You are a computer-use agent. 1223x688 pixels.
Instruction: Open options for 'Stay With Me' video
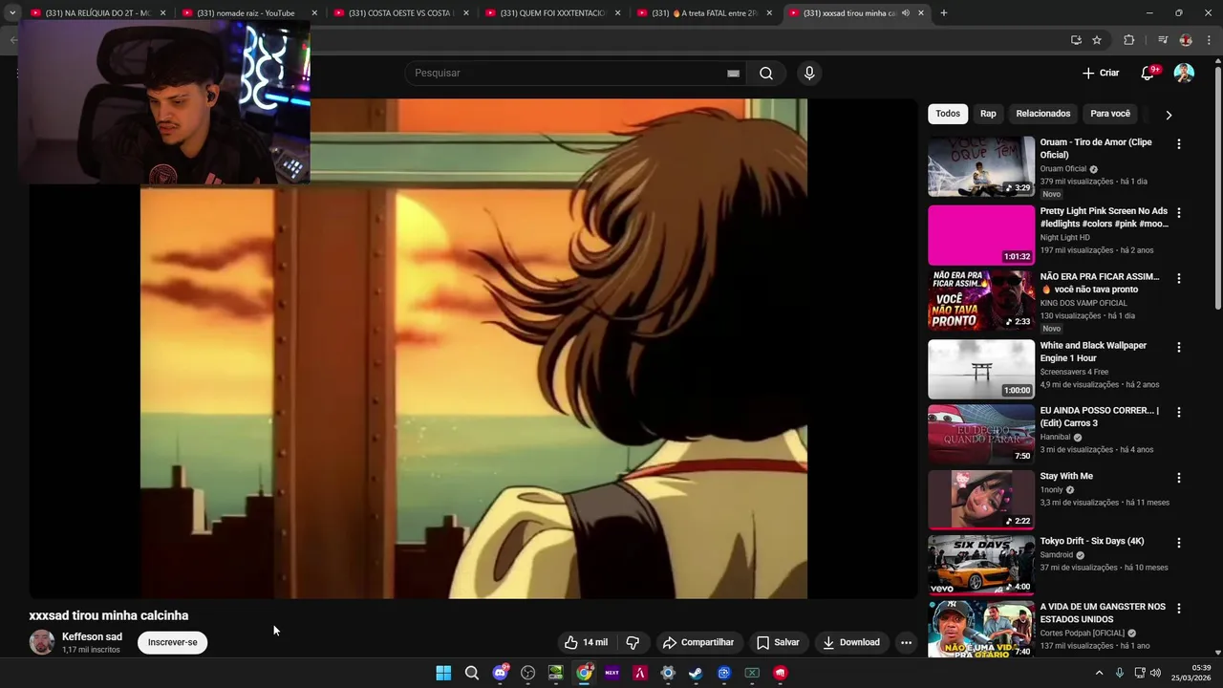(1178, 478)
